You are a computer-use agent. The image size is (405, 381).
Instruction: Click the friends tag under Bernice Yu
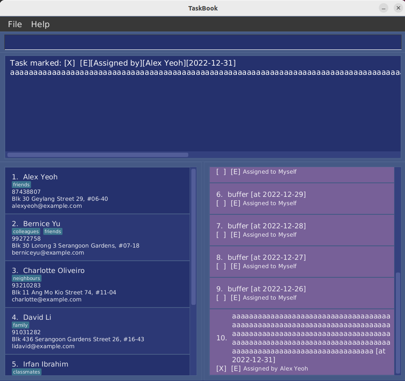tap(53, 231)
